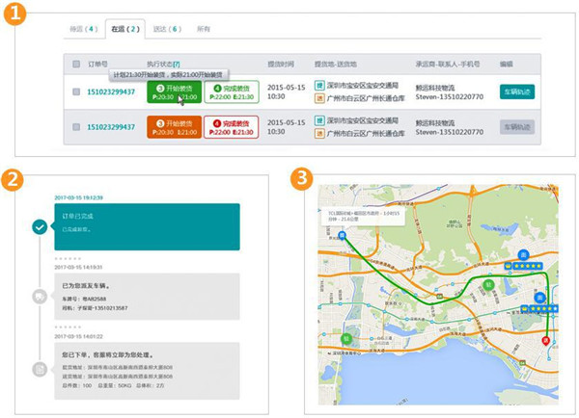Click the gray truck dispatch timeline icon
This screenshot has height=418, width=579.
tap(39, 297)
